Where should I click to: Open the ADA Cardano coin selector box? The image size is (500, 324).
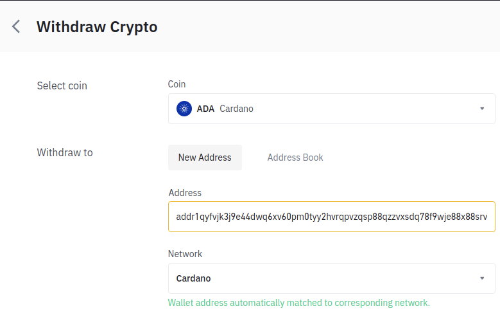[x=332, y=109]
